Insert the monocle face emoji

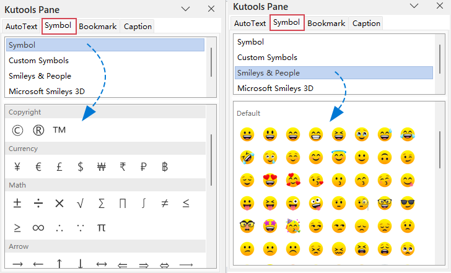click(x=362, y=203)
